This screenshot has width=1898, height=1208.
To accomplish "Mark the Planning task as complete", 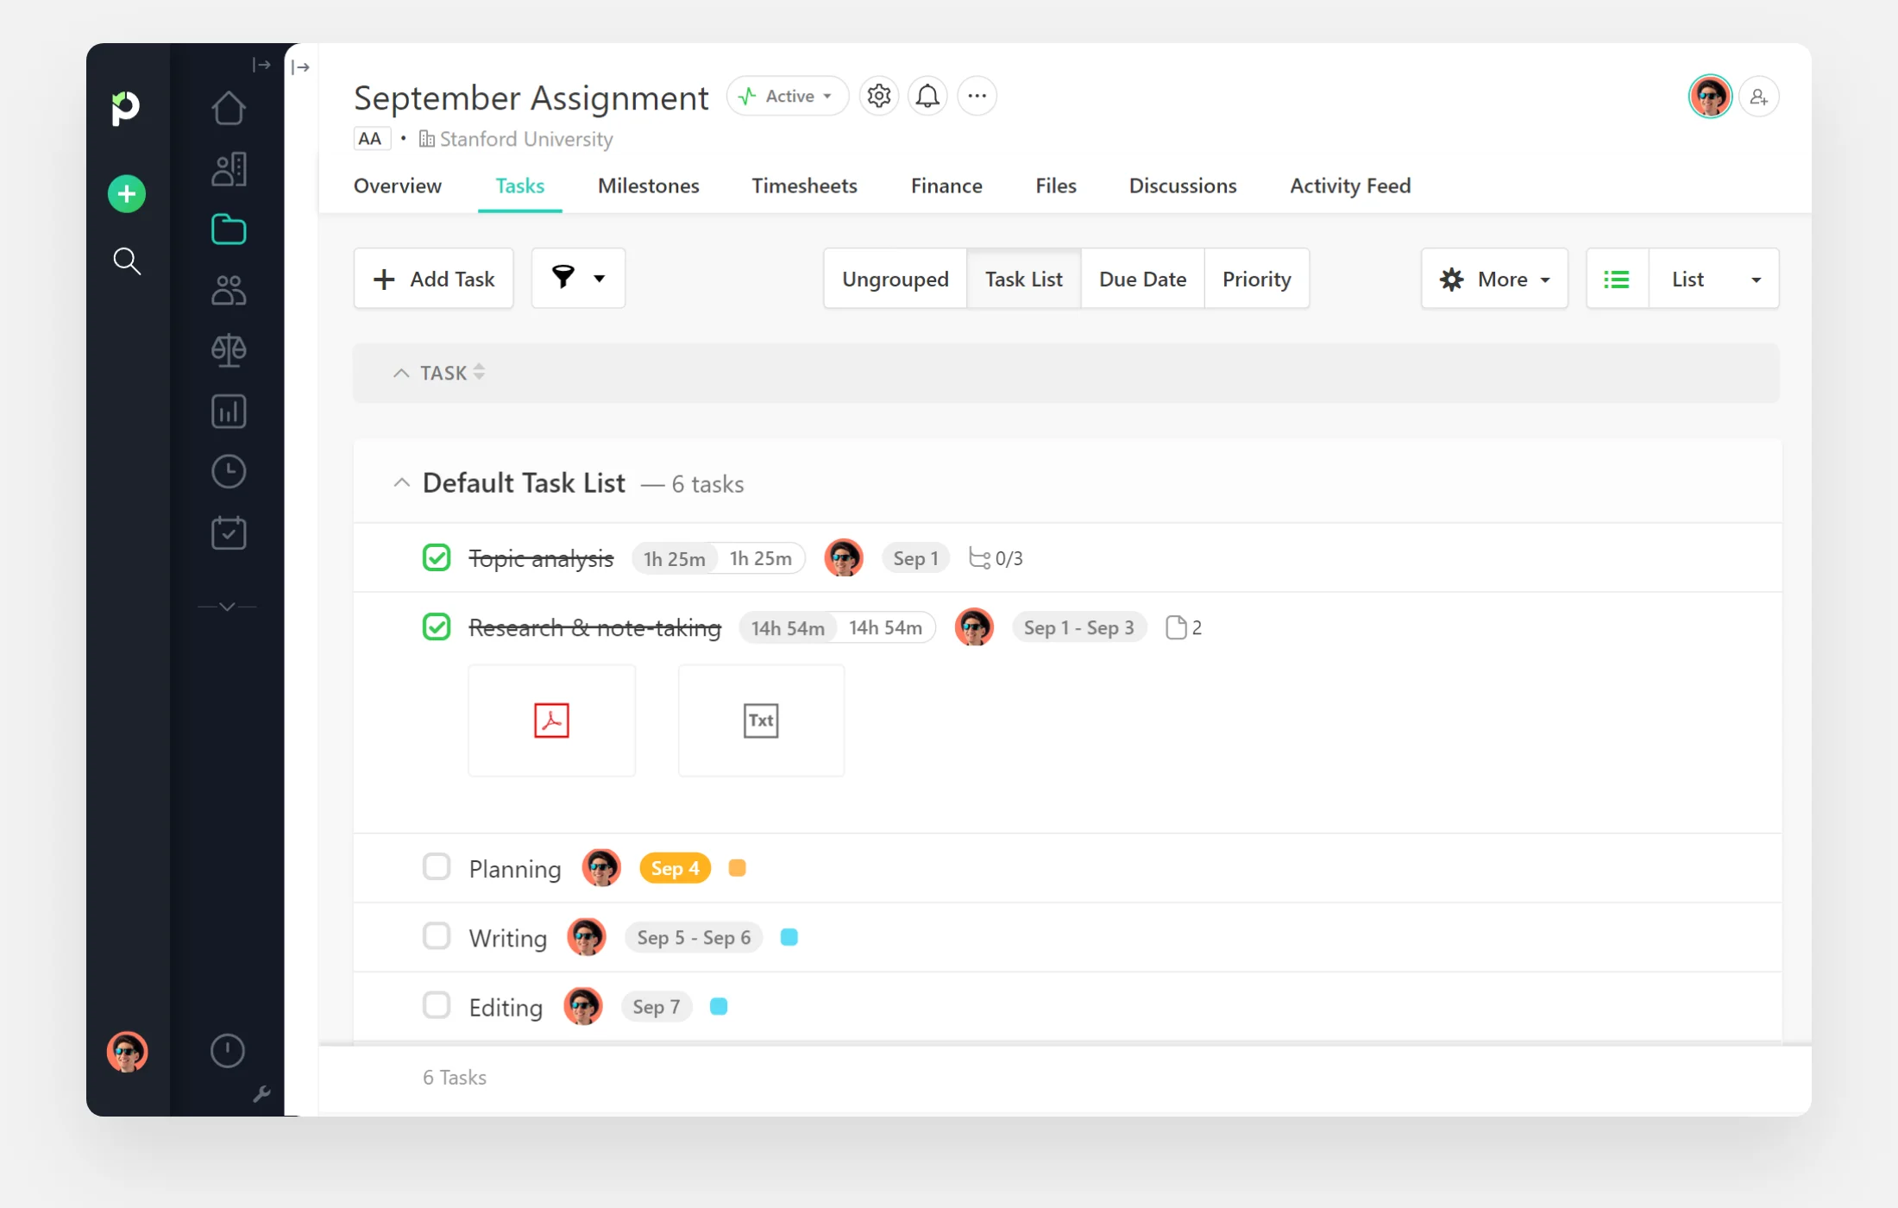I will tap(437, 866).
